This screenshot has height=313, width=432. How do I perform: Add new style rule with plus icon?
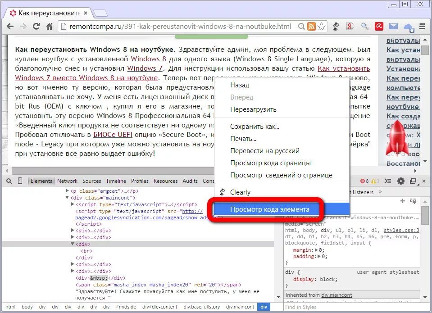click(x=403, y=201)
